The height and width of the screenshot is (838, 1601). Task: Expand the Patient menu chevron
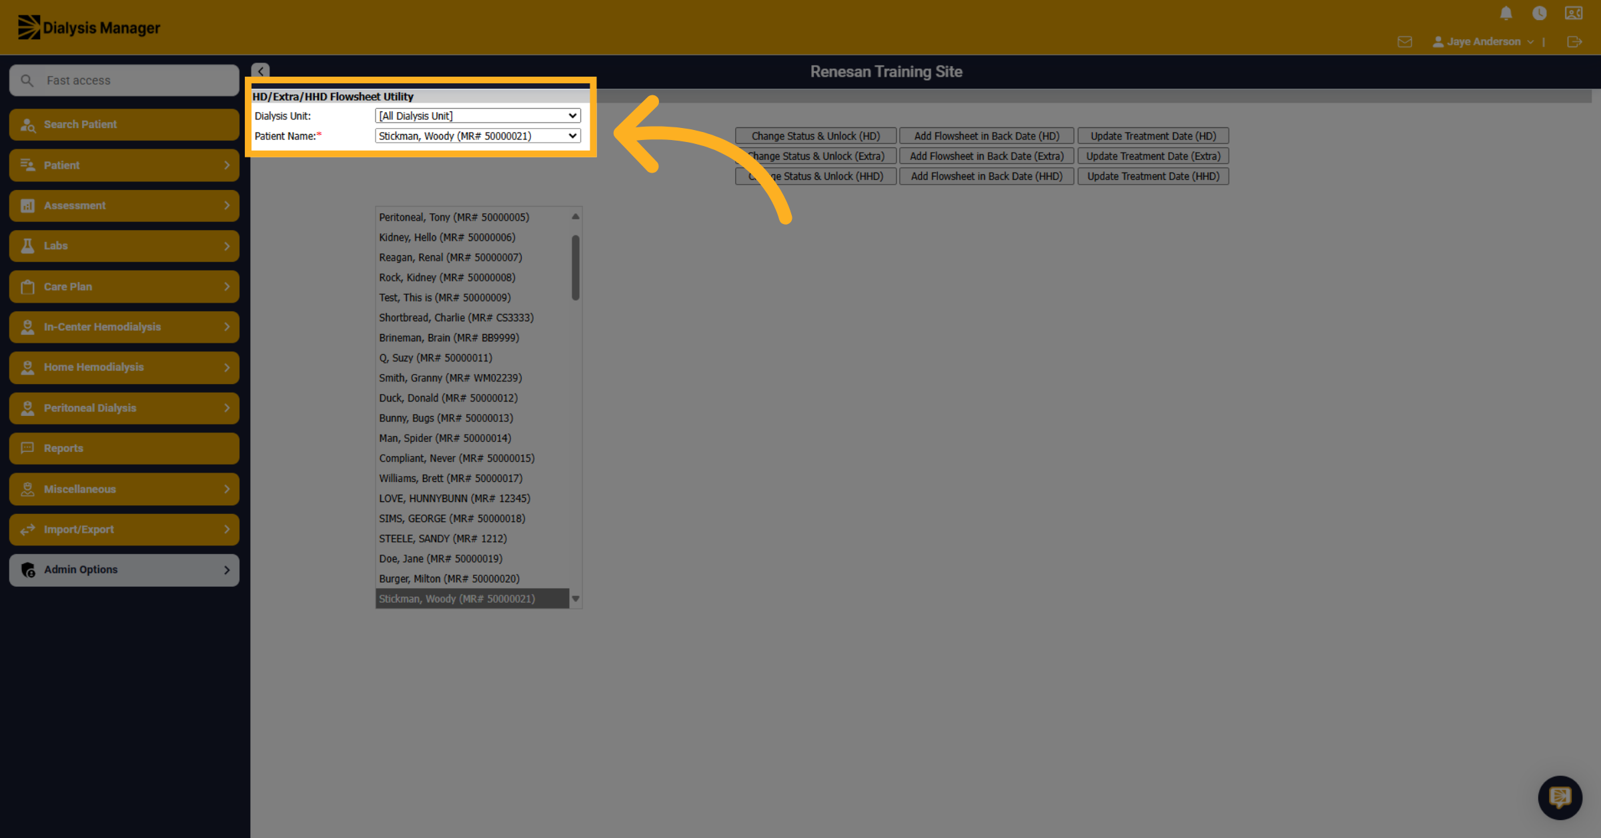pyautogui.click(x=227, y=165)
